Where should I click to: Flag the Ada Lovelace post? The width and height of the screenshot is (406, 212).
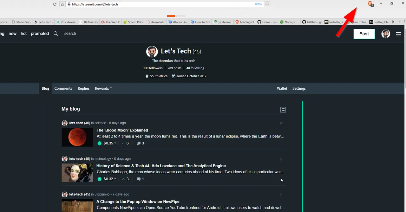coord(281,159)
